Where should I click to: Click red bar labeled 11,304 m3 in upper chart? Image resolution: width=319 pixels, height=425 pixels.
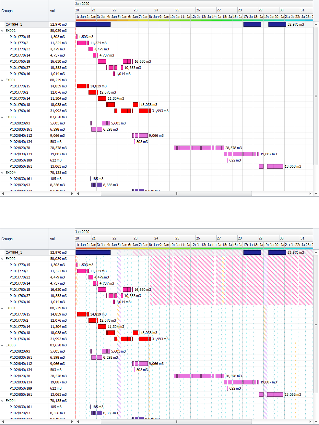[x=102, y=98]
